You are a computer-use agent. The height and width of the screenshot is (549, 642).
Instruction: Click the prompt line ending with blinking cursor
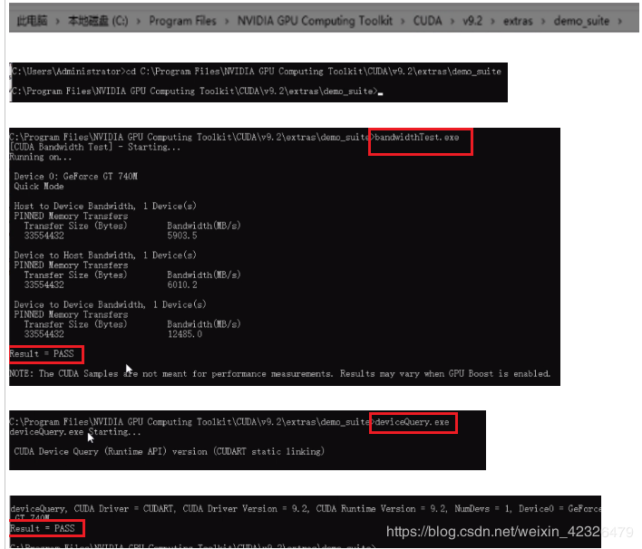click(x=197, y=91)
